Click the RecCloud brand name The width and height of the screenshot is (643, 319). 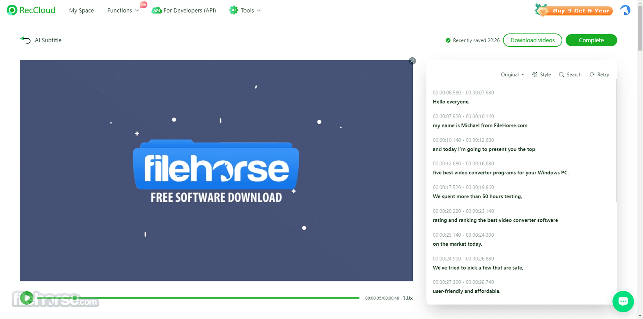coord(38,10)
